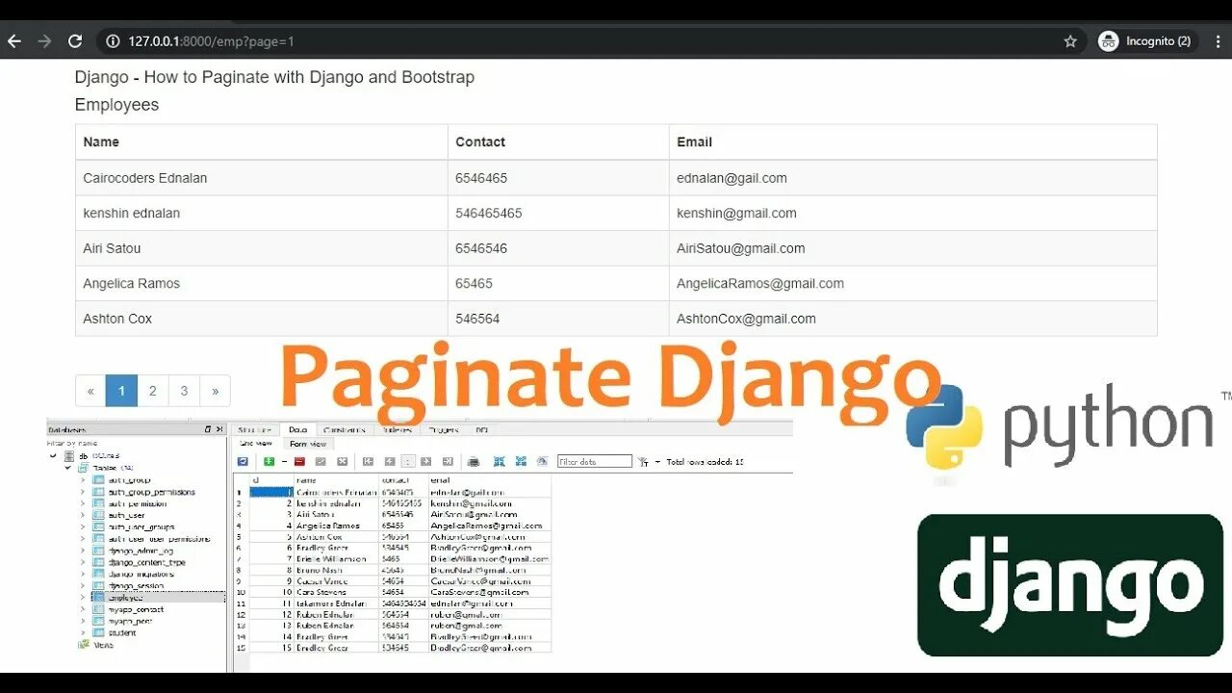Switch to Grid view tab
This screenshot has height=693, width=1232.
tap(257, 444)
